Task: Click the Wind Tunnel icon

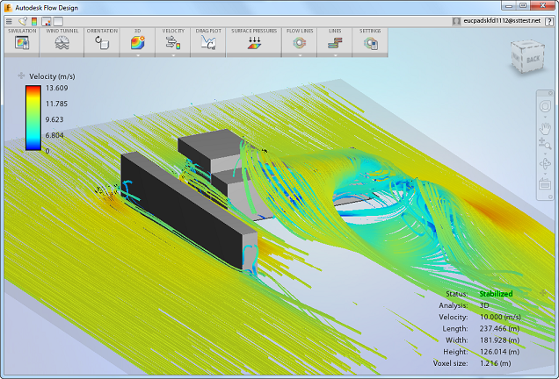Action: [62, 42]
